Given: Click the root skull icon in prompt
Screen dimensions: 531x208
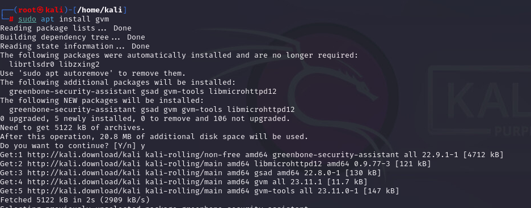Looking at the screenshot, I should pos(41,10).
